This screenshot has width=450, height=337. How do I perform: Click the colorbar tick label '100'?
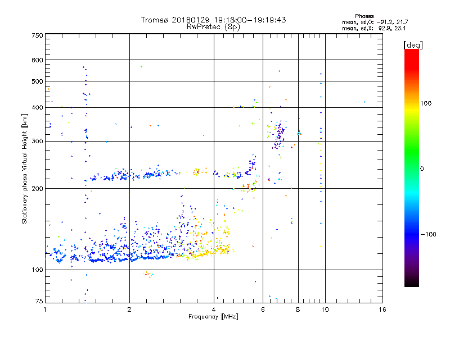(x=426, y=103)
